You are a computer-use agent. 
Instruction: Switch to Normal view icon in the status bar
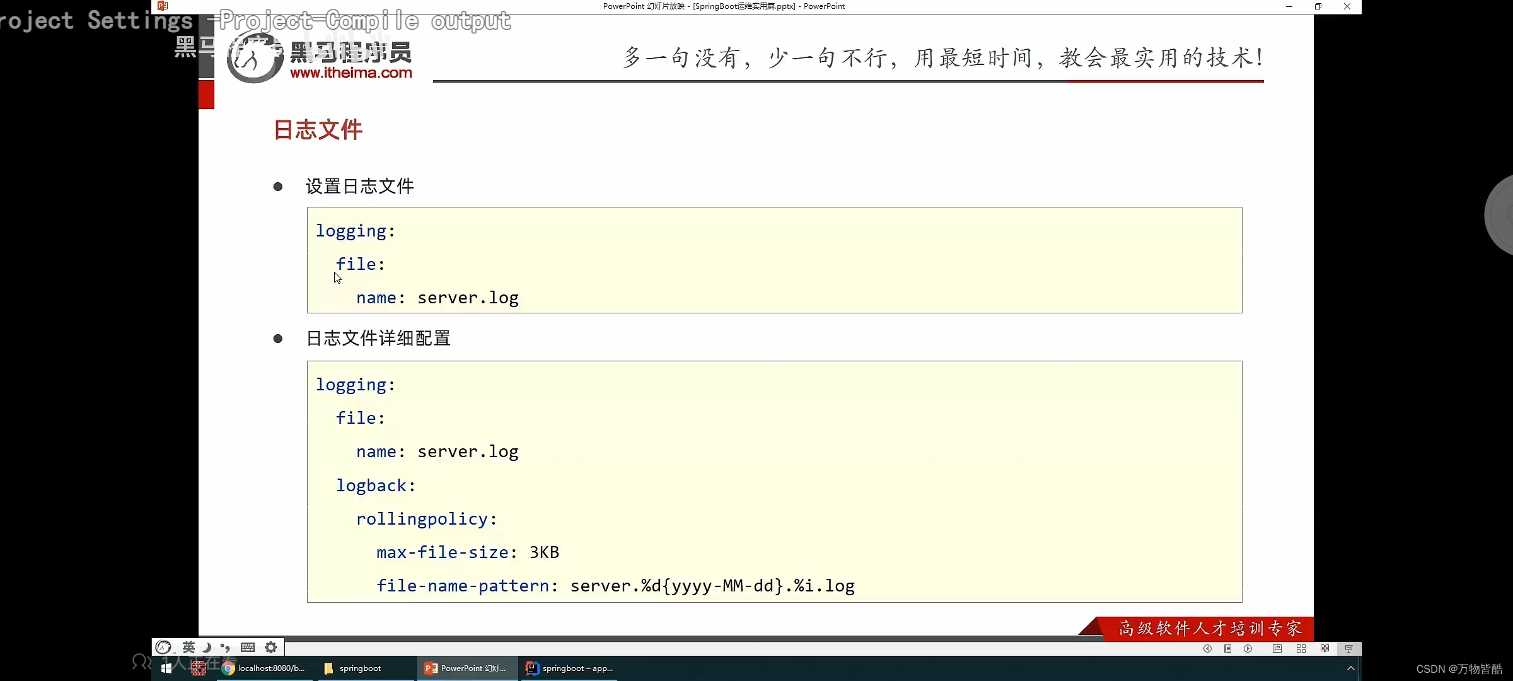(x=1277, y=648)
